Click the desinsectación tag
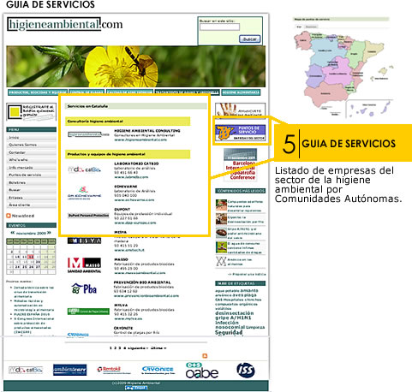The image size is (412, 392). (x=234, y=313)
